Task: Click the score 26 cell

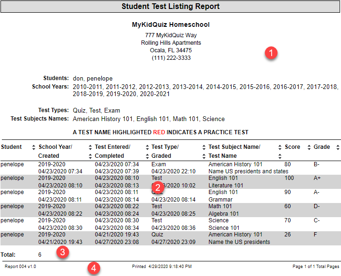Action: pyautogui.click(x=288, y=235)
